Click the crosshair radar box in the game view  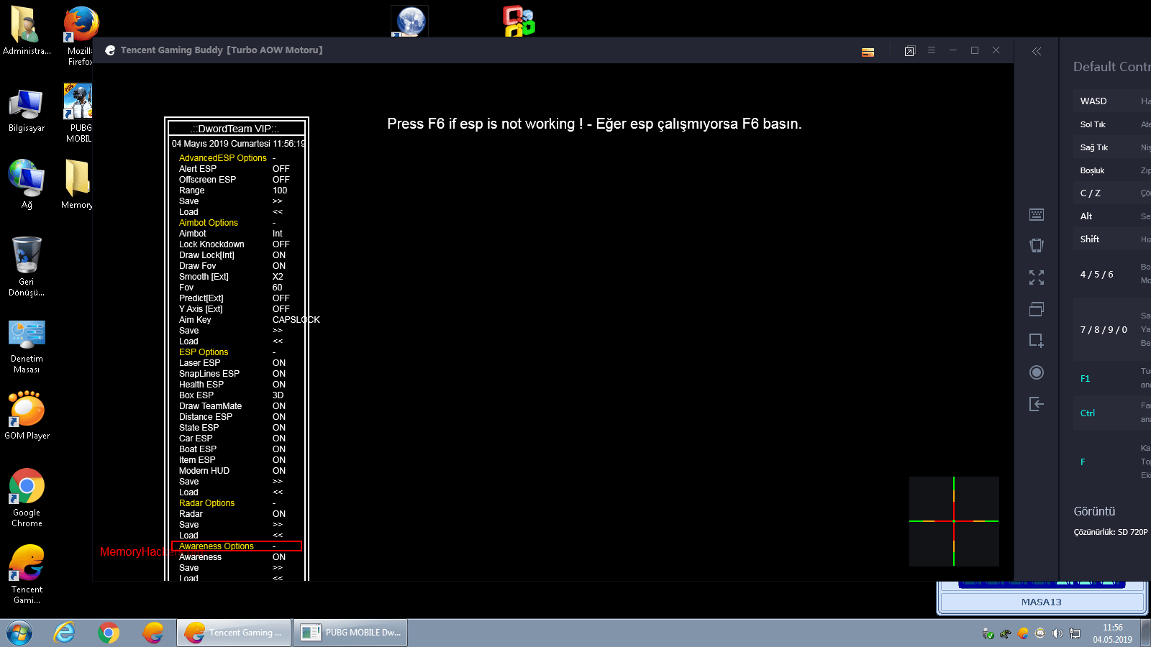click(954, 521)
